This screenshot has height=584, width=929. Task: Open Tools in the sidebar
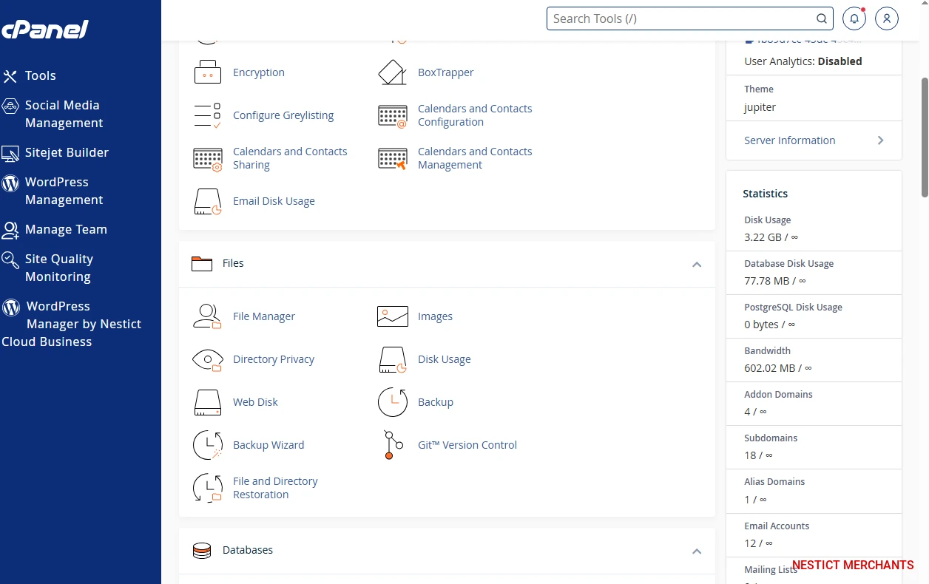40,75
